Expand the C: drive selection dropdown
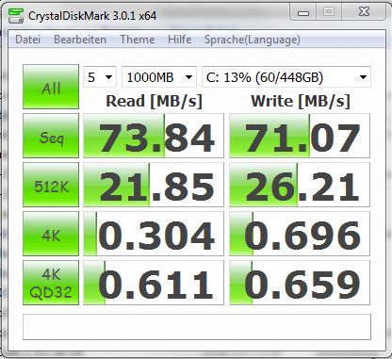This screenshot has width=392, height=359. pyautogui.click(x=286, y=77)
